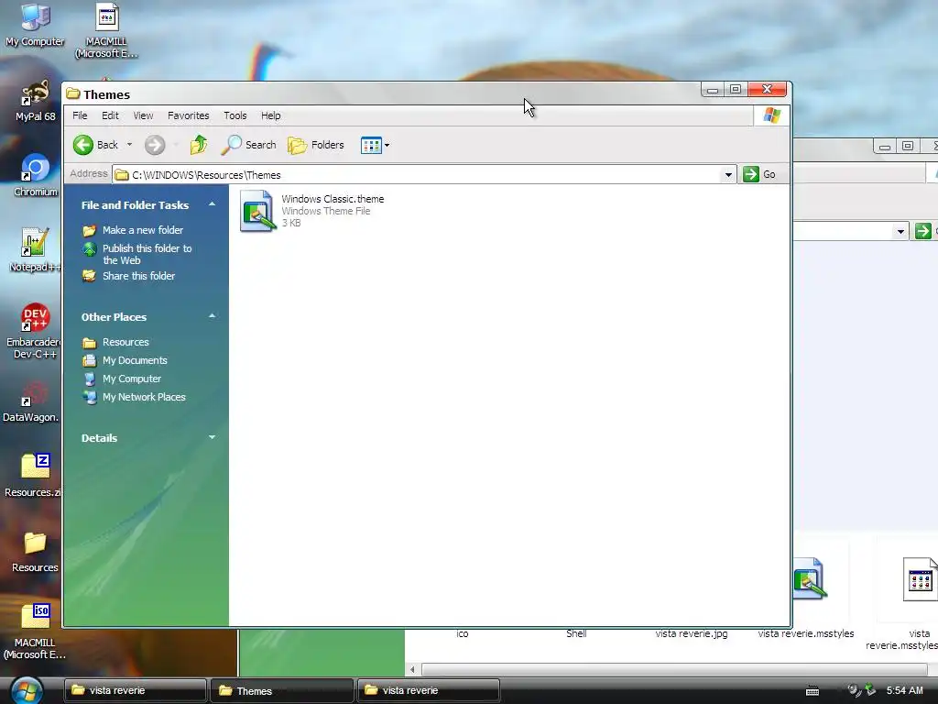
Task: Click vista reverie.jpg label in background window
Action: pos(691,633)
